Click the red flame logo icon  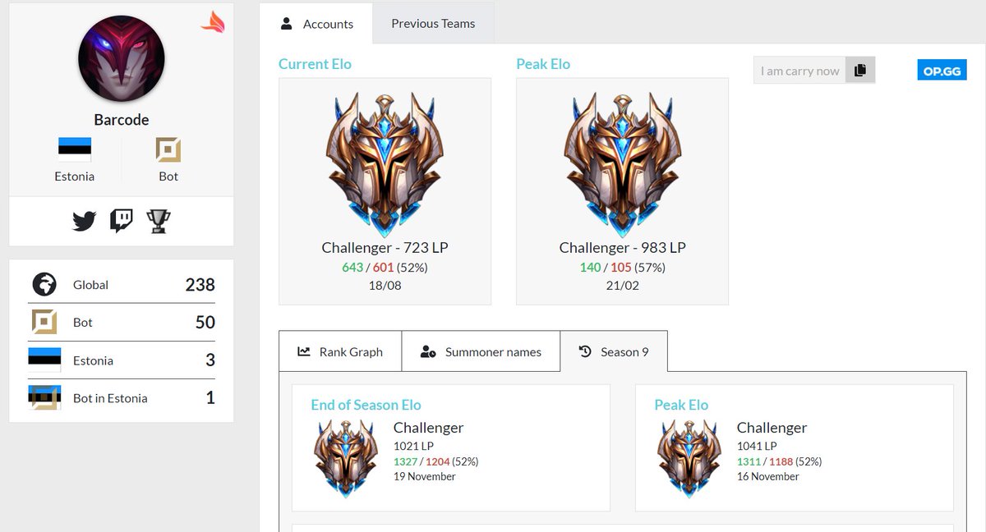tap(213, 21)
